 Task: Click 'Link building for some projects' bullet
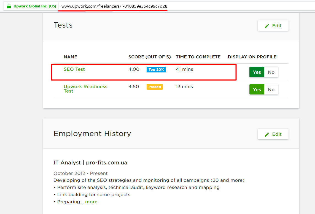point(92,194)
